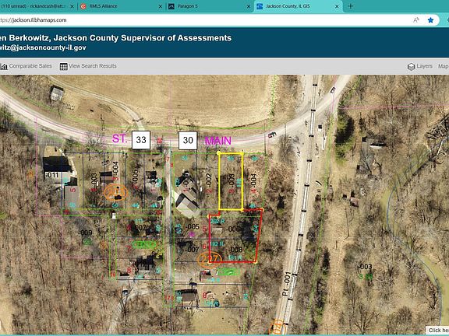Click the route 30 map marker
The height and width of the screenshot is (336, 449).
[188, 140]
